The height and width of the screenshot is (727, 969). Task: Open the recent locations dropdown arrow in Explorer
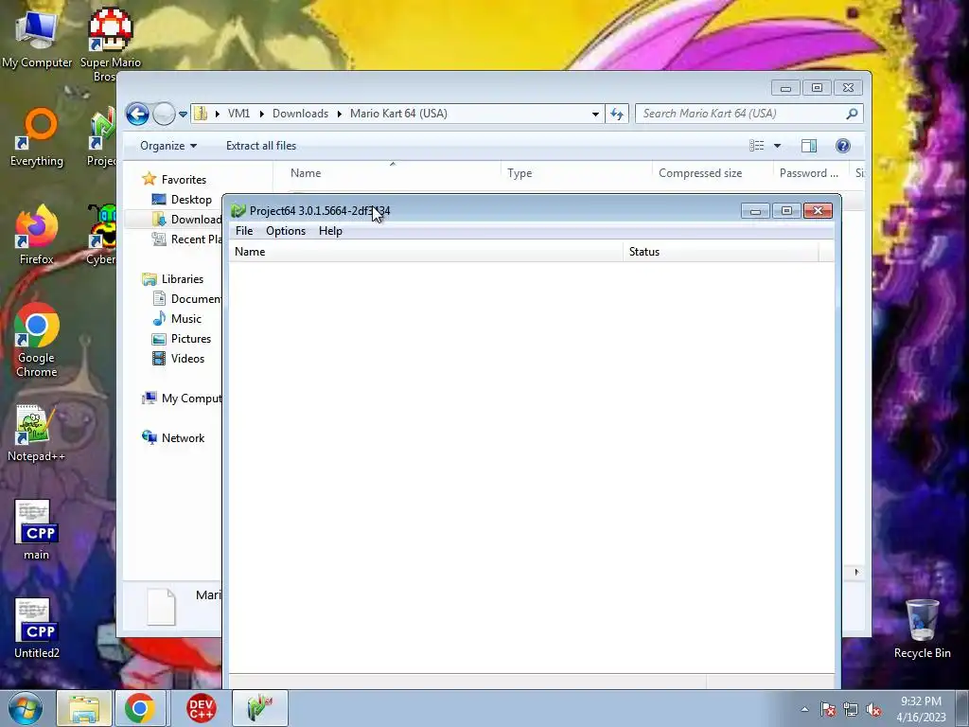pyautogui.click(x=183, y=115)
